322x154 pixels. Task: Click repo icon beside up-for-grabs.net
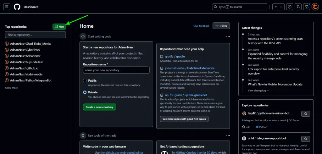(162, 95)
